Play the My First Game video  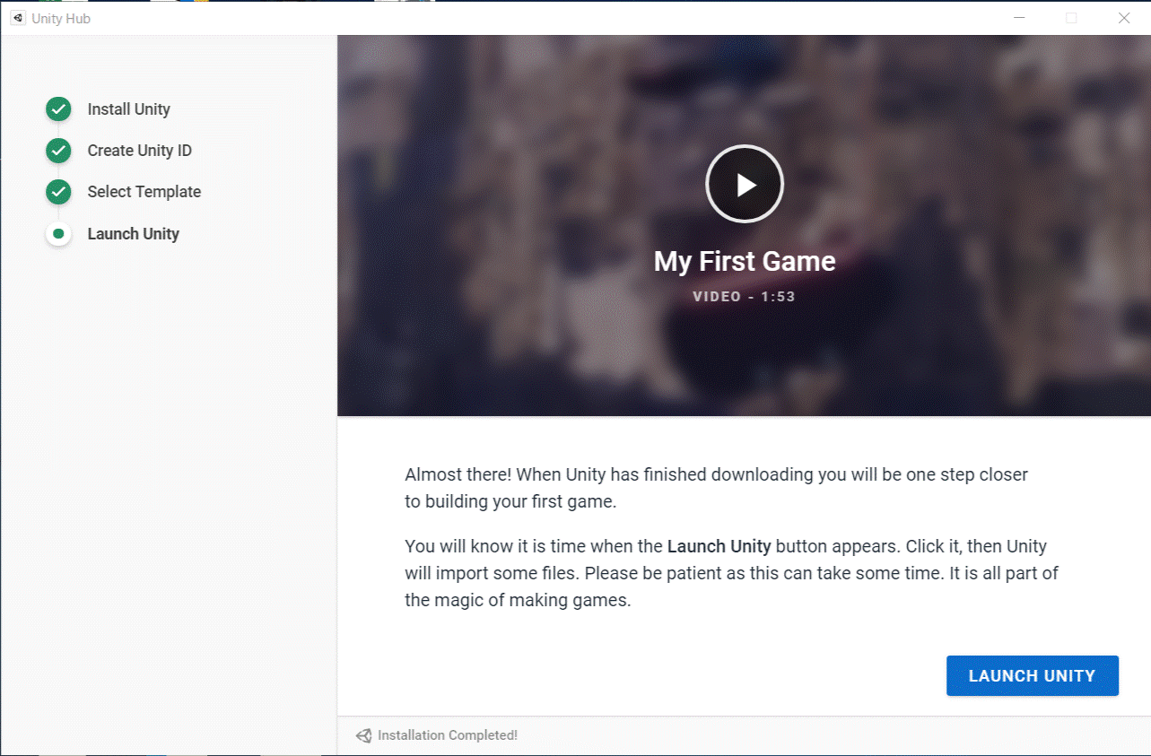point(745,184)
